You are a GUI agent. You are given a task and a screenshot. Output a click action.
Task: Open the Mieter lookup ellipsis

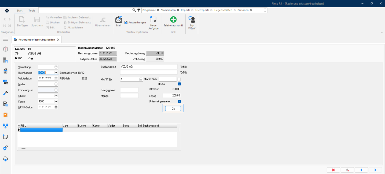(x=56, y=84)
